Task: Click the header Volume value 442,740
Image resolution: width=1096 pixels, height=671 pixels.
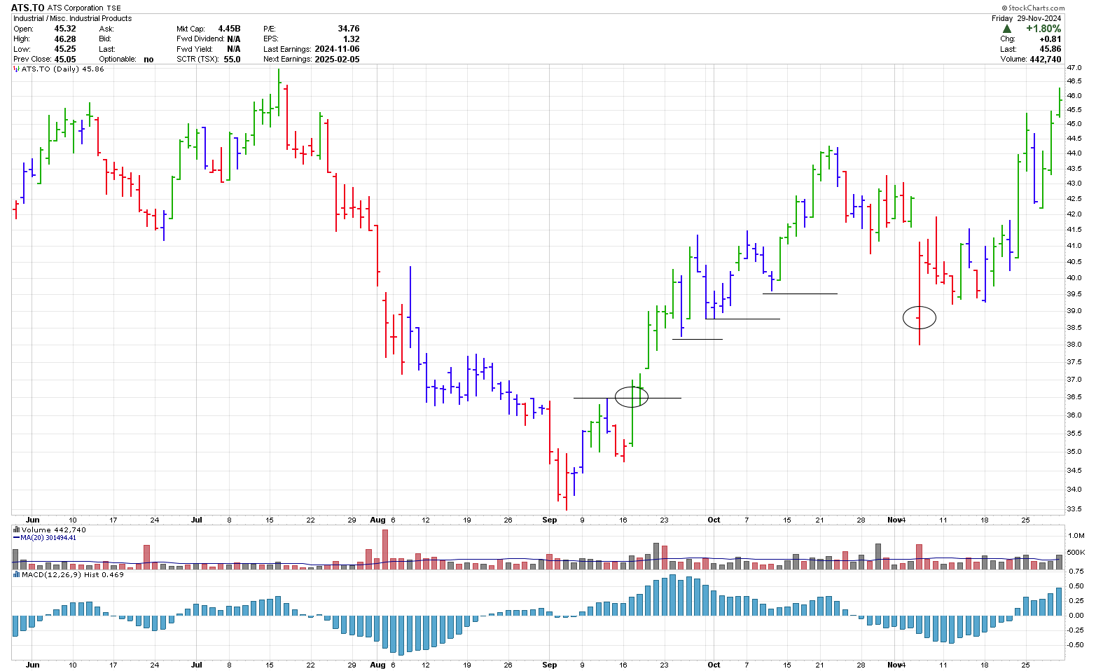Action: pyautogui.click(x=1046, y=60)
